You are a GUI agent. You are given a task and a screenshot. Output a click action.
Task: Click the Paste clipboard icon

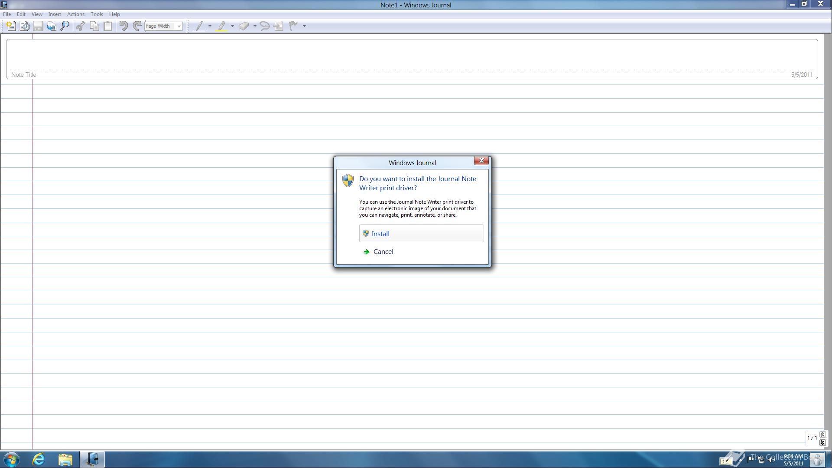pyautogui.click(x=108, y=26)
